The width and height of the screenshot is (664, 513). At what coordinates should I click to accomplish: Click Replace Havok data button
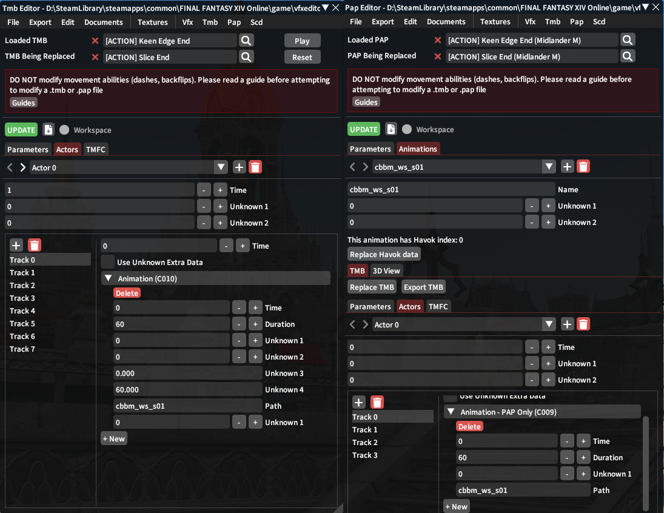[x=384, y=254]
